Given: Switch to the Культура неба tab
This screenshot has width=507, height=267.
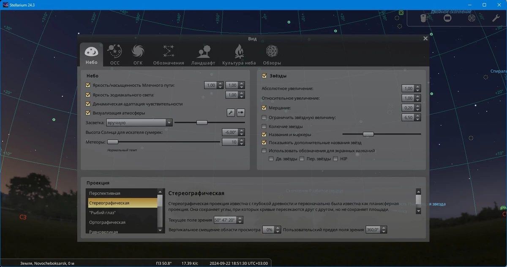Looking at the screenshot, I should coord(239,55).
